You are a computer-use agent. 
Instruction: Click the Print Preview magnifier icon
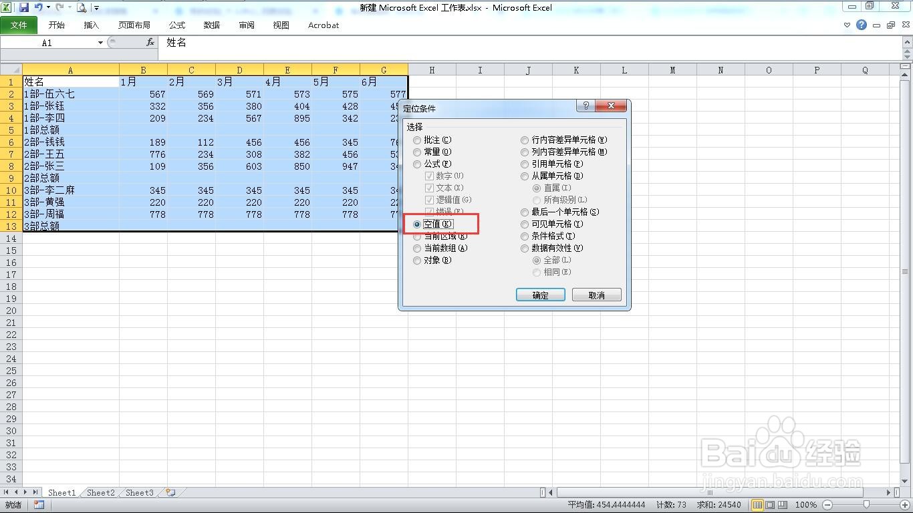82,8
